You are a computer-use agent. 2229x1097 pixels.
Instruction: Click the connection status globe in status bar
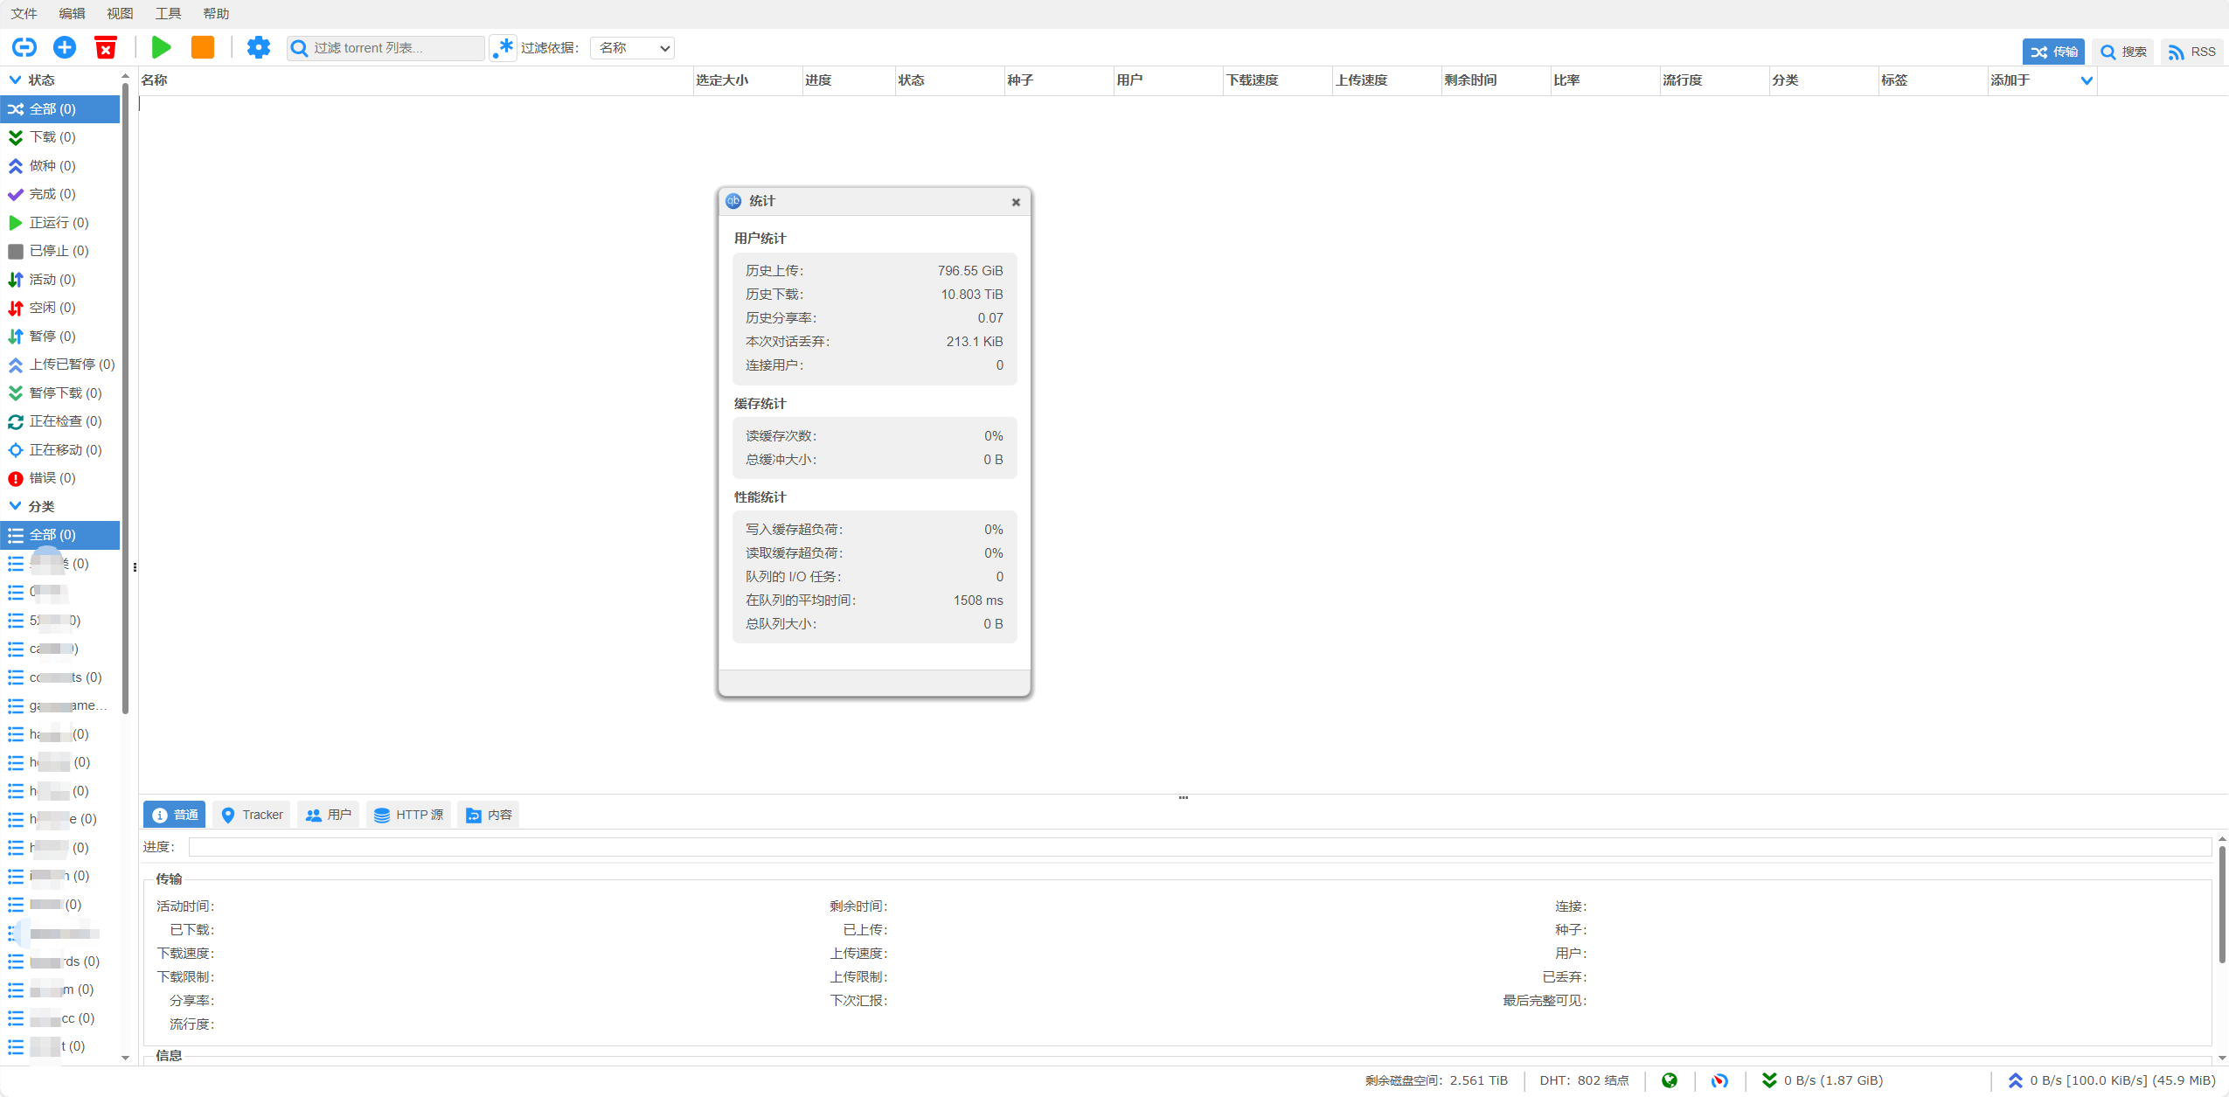[x=1669, y=1080]
